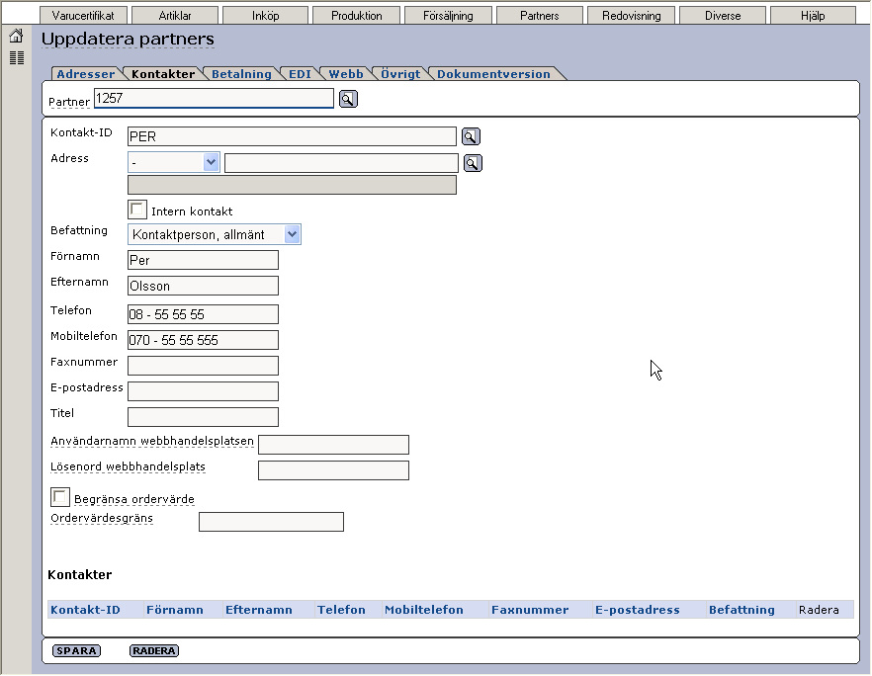872x676 pixels.
Task: Click the Användarnamn webbhandelsplatsen field
Action: pyautogui.click(x=334, y=445)
